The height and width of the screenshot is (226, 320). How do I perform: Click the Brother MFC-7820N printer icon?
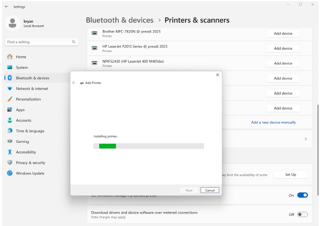(x=94, y=33)
